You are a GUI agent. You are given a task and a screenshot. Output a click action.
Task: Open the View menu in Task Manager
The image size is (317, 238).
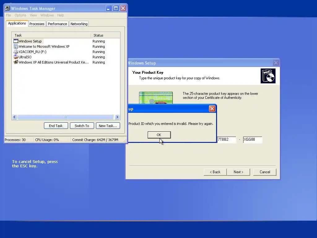[x=33, y=15]
